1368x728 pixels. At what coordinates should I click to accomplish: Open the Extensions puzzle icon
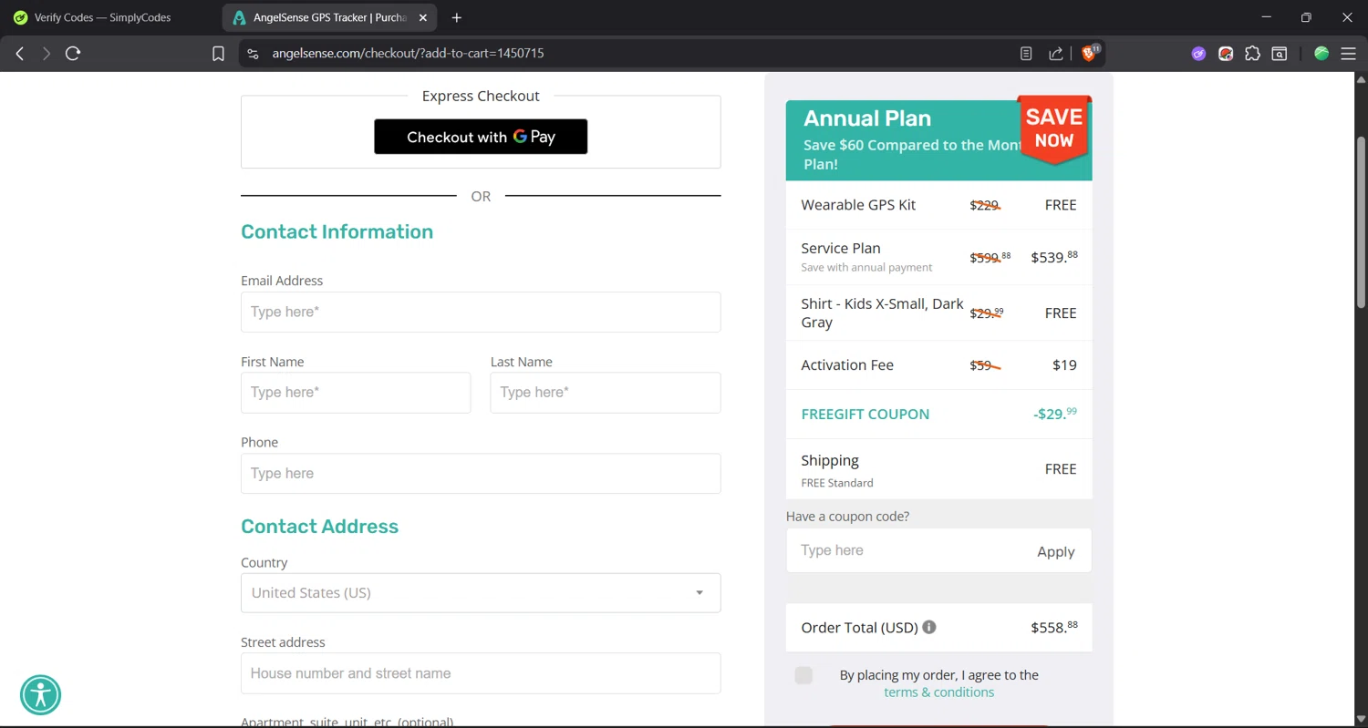1252,54
